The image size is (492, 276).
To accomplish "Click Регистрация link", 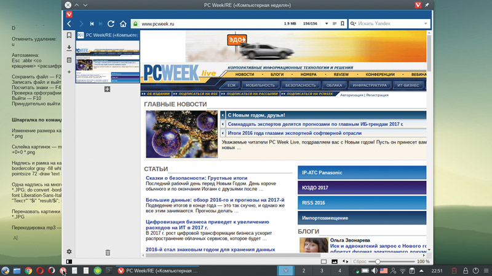I will click(377, 95).
